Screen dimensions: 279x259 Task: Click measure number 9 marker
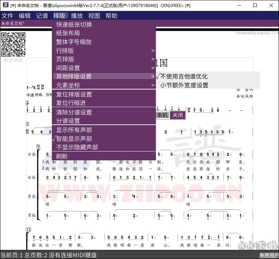(38, 146)
